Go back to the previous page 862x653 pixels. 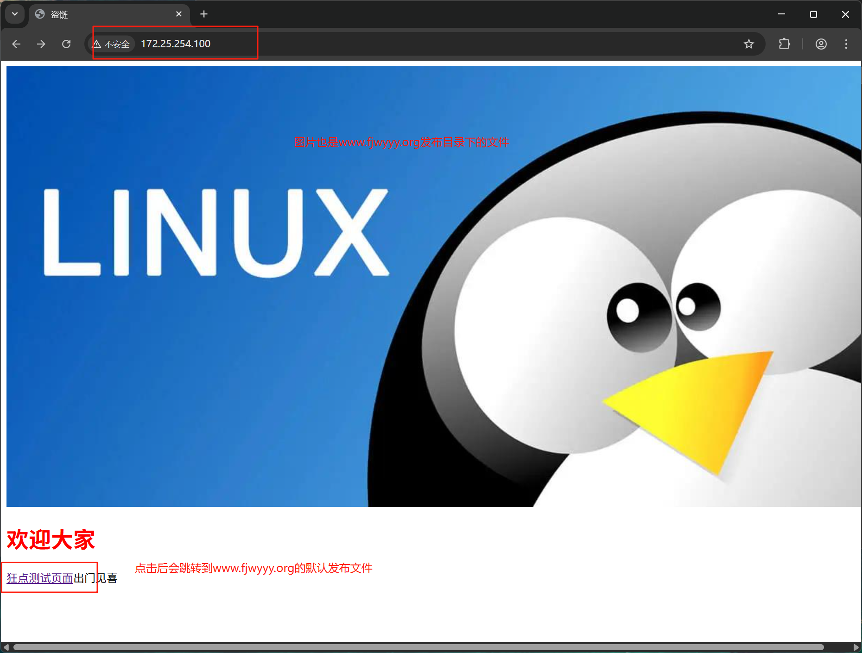(x=16, y=44)
